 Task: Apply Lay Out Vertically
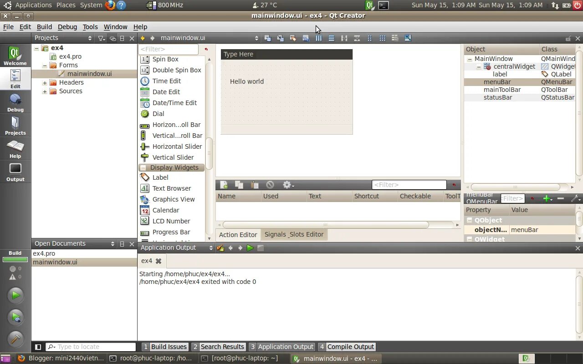coord(332,38)
